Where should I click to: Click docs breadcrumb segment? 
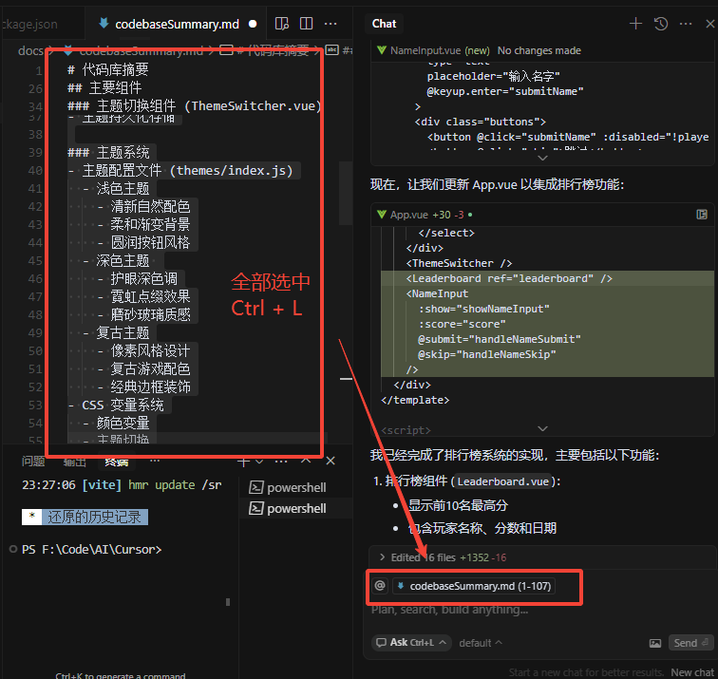point(30,51)
